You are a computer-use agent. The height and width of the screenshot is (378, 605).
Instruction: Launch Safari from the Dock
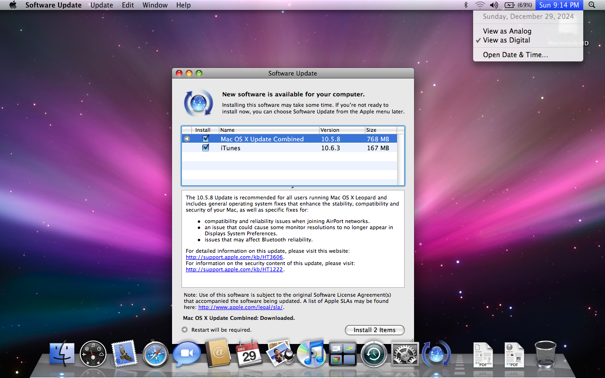(x=156, y=354)
